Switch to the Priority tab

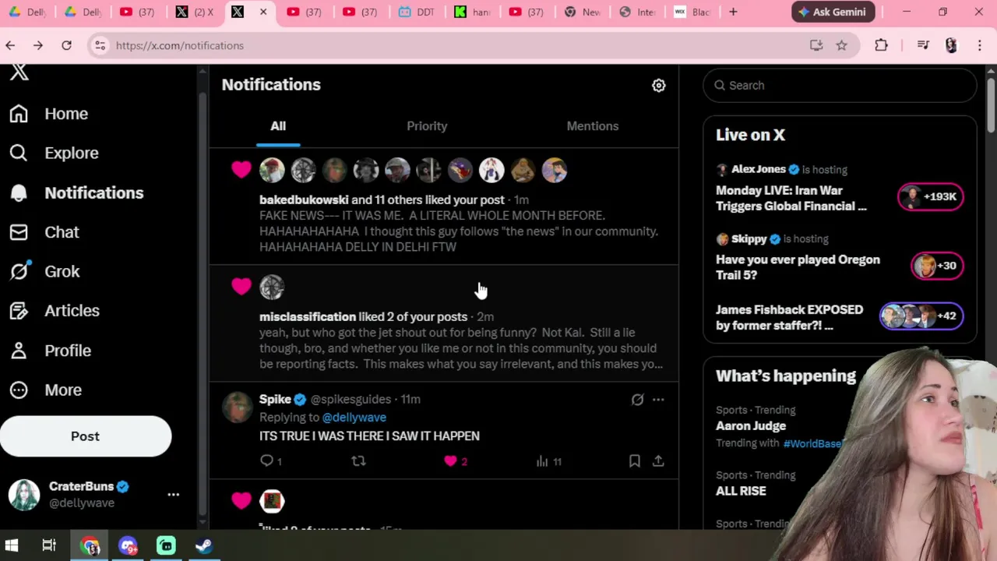[427, 126]
